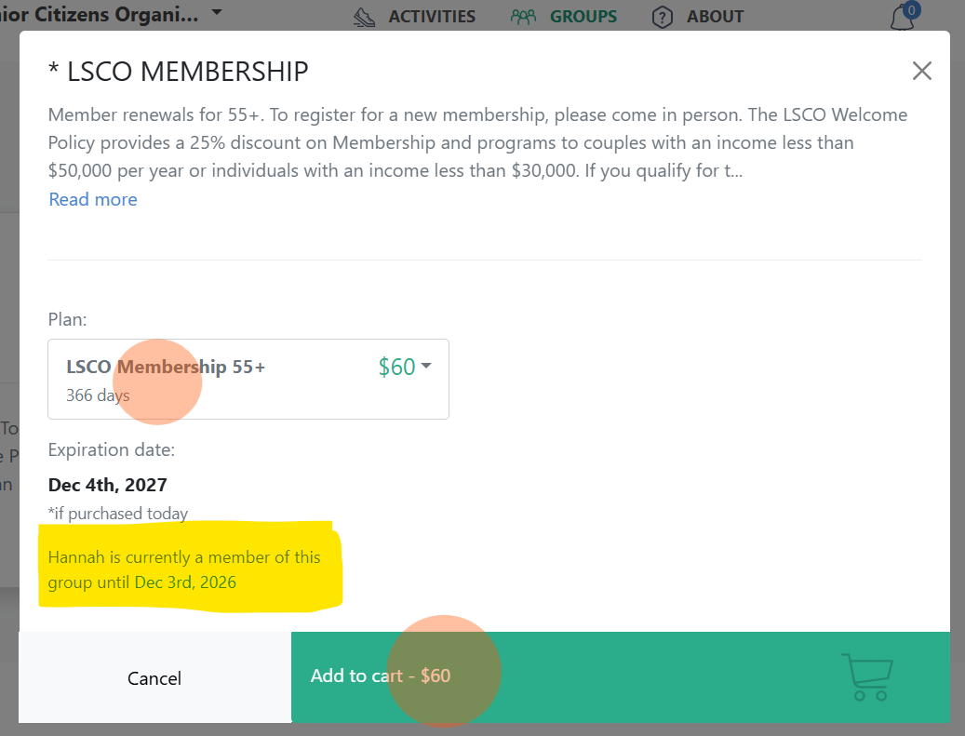Screen dimensions: 965x736
Task: Click the caret next to $60
Action: pos(426,367)
